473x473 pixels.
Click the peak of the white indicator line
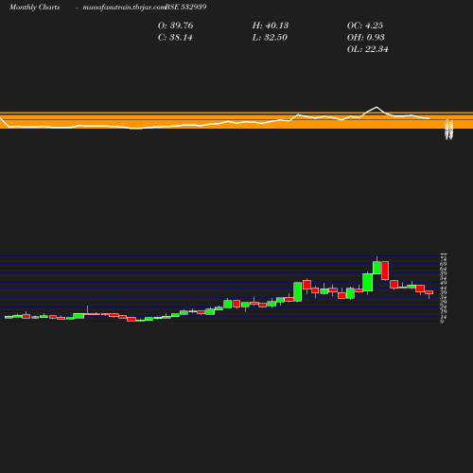[377, 107]
